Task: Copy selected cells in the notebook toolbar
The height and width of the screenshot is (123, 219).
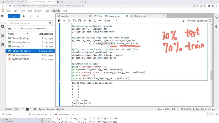Action: coord(75,20)
